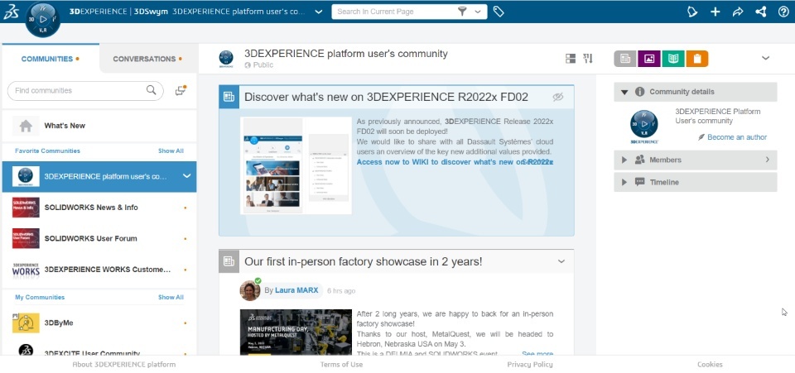The image size is (795, 373).
Task: Open the collaboration network icon
Action: pos(760,12)
